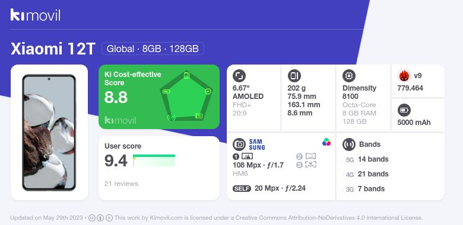Click the macro camera icon numbered 3
The height and width of the screenshot is (225, 463).
pos(310,165)
